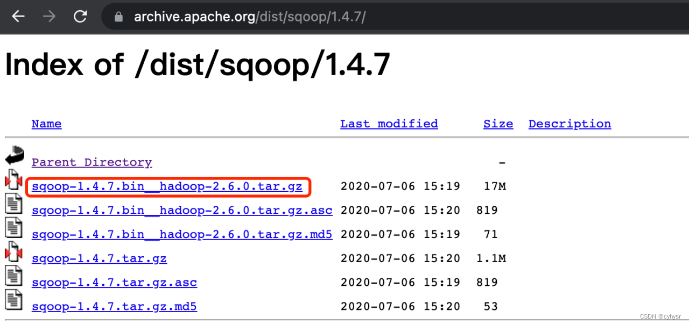The image size is (689, 325).
Task: Click the document icon beside sqoop-1.4.7.tar.gz.md5
Action: click(13, 300)
